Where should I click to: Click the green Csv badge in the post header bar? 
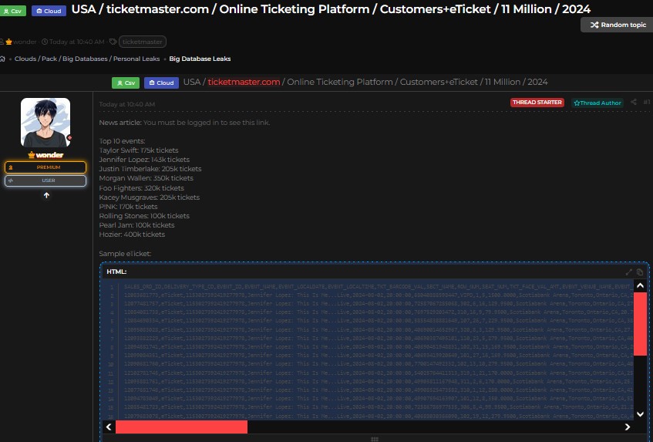coord(126,83)
